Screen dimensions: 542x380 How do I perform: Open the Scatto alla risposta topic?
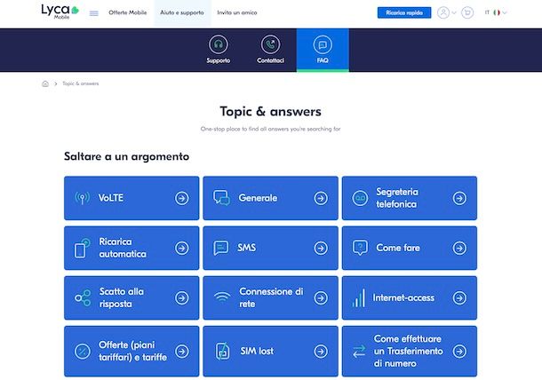pos(132,297)
